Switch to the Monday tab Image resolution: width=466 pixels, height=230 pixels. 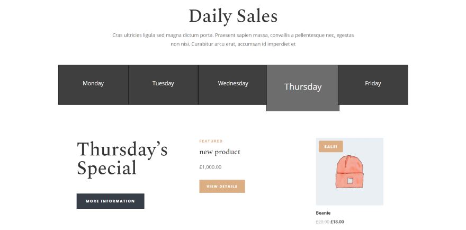[x=93, y=84]
